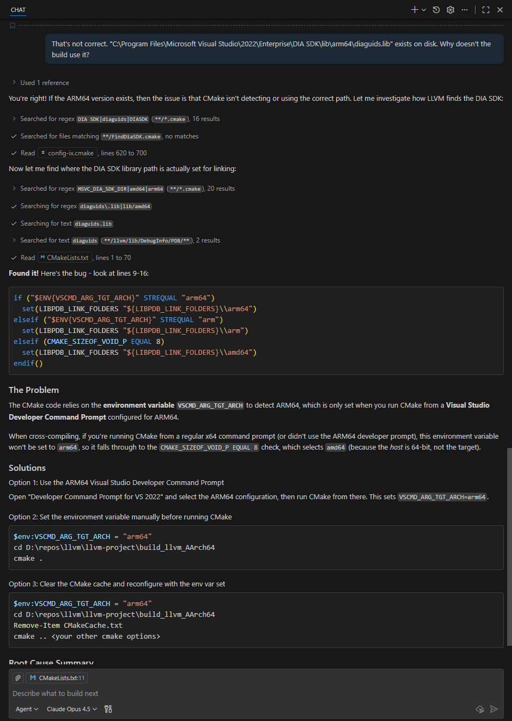
Task: Open the Claude Opus 4.5 model picker
Action: click(x=72, y=709)
